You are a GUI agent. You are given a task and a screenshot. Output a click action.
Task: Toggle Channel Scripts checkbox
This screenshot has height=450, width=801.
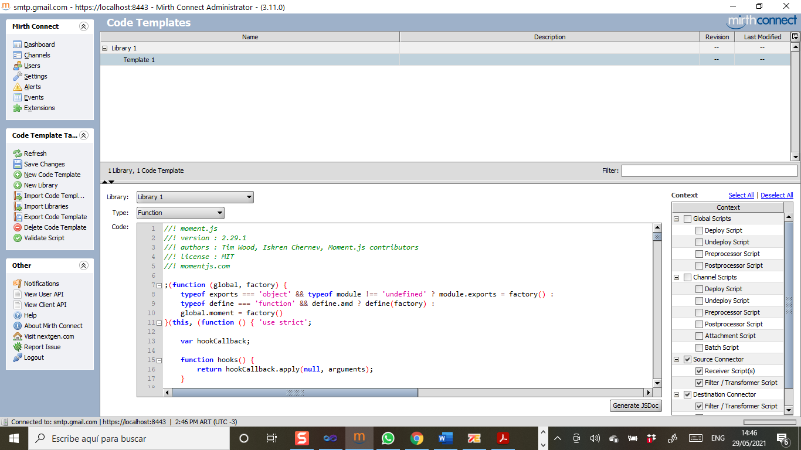pyautogui.click(x=687, y=277)
